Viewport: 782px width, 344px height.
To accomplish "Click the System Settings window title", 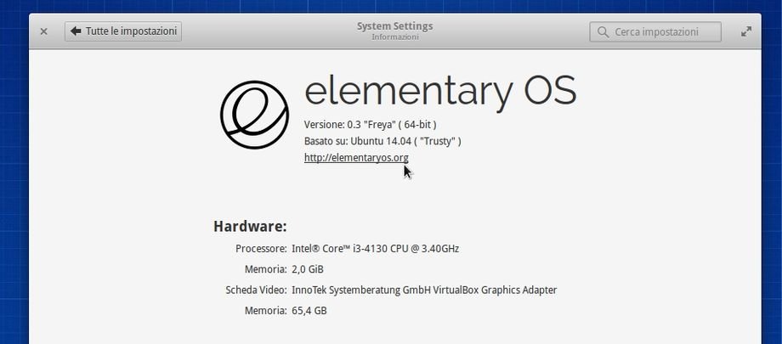I will [x=395, y=26].
